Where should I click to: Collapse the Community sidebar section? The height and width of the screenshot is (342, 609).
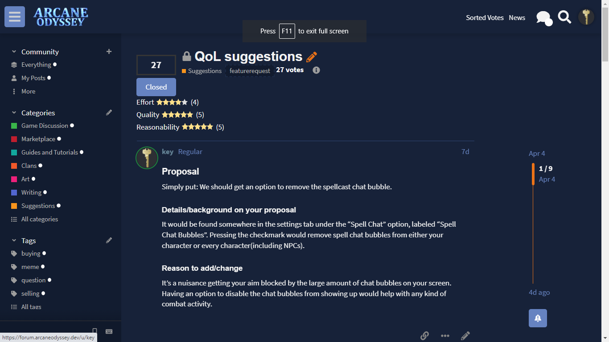pos(14,52)
